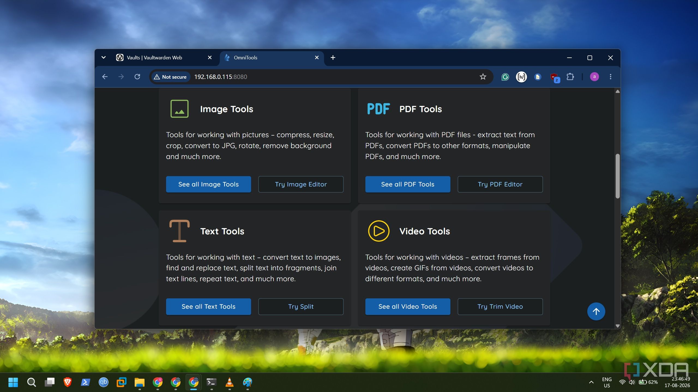Click the Try PDF Editor button
698x392 pixels.
coord(500,184)
